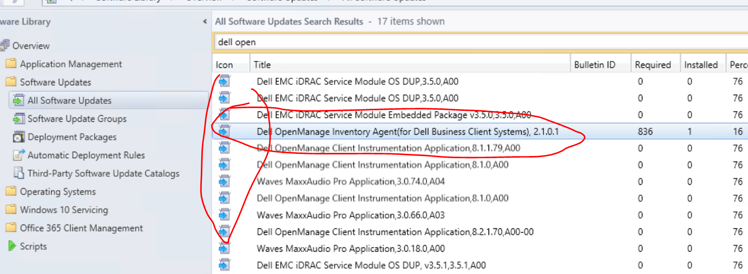Click Installed value 1 for Inventory Agent
Screen dimensions: 748x274
[x=690, y=132]
